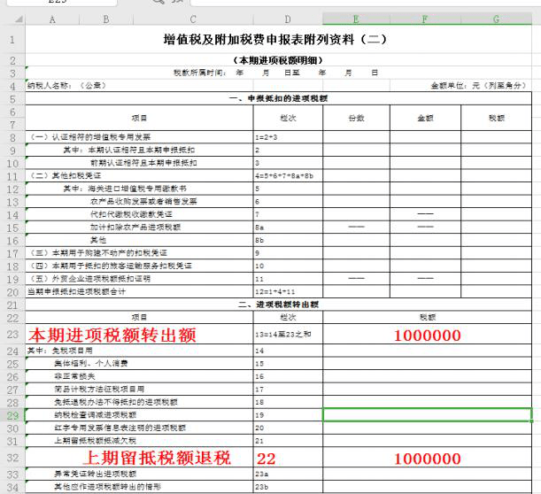
Task: Select column F header
Action: (x=425, y=19)
